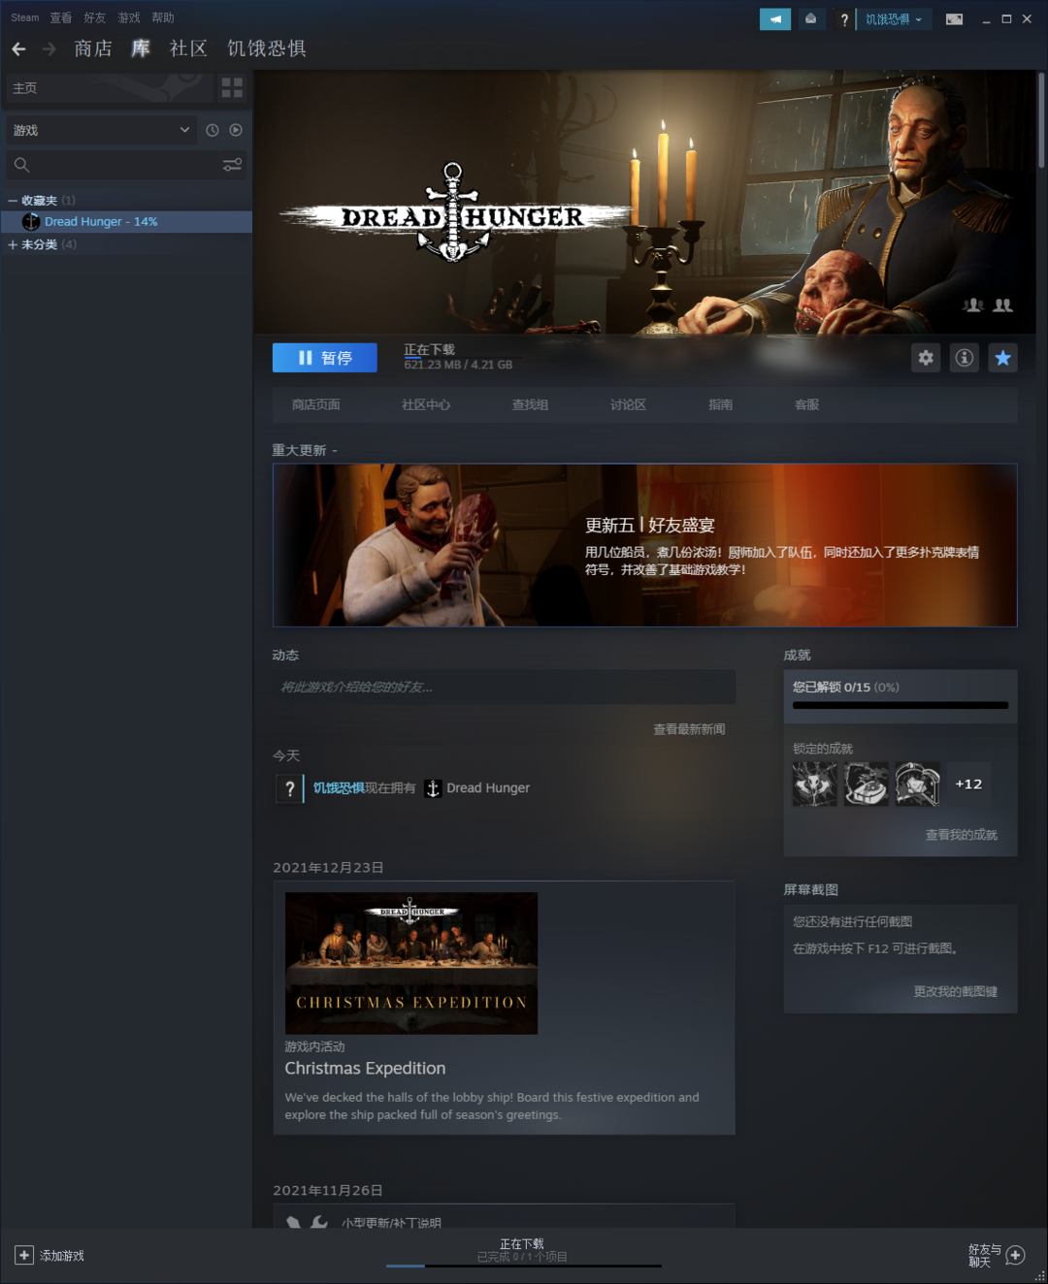
Task: Open the 好友 menu
Action: [95, 17]
